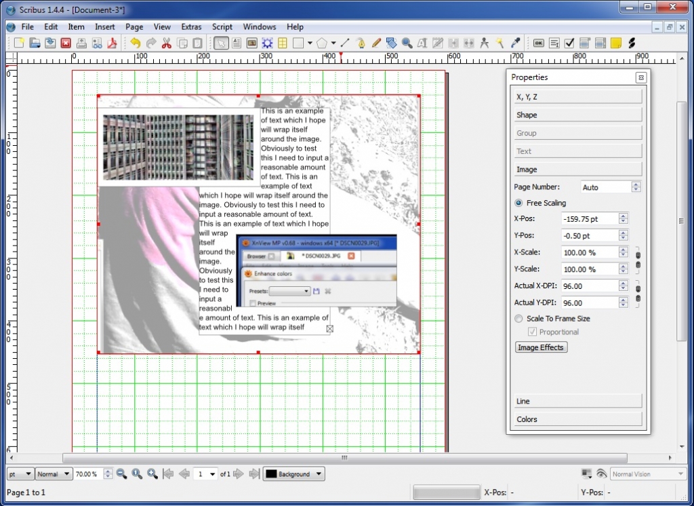Image resolution: width=694 pixels, height=506 pixels.
Task: Enable Scale To Frame Size
Action: 518,318
